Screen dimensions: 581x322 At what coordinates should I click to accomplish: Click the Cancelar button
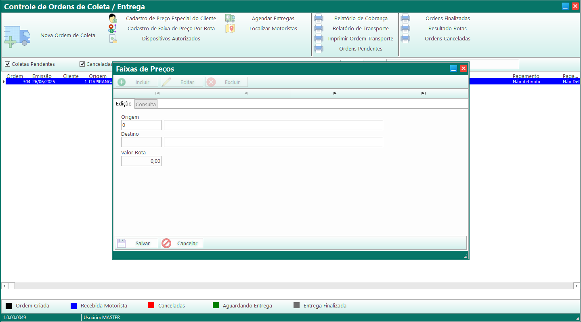point(182,243)
